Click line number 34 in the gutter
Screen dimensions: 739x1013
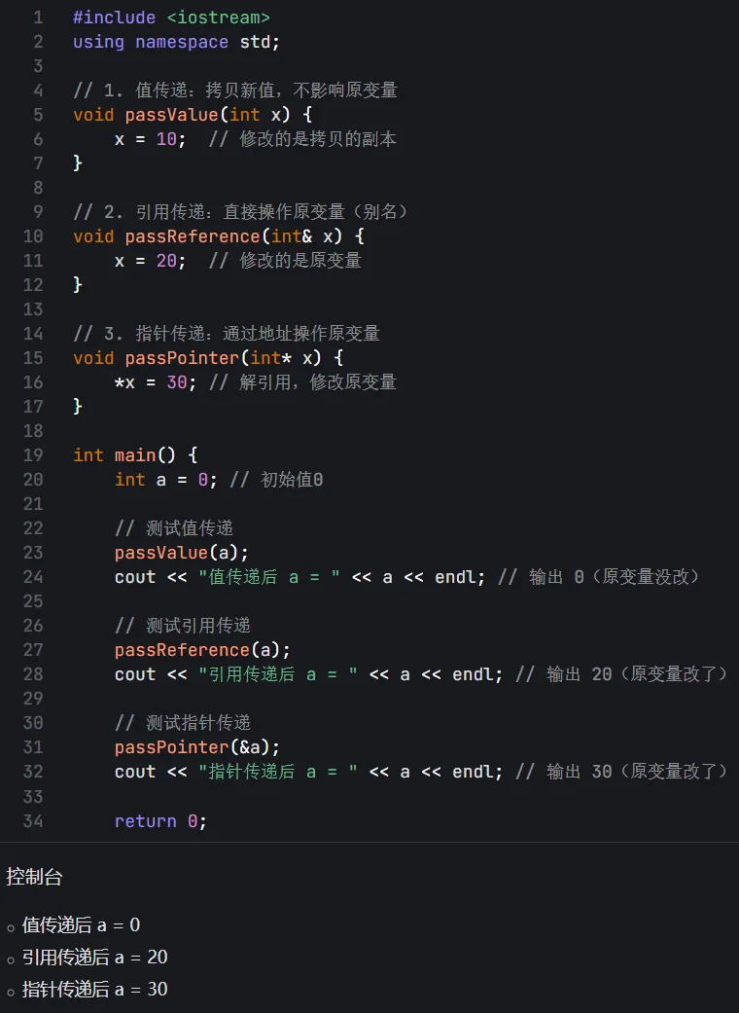pos(33,821)
